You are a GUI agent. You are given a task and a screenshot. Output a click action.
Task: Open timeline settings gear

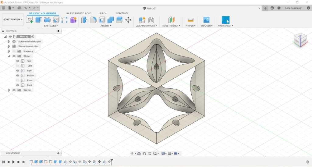308,162
